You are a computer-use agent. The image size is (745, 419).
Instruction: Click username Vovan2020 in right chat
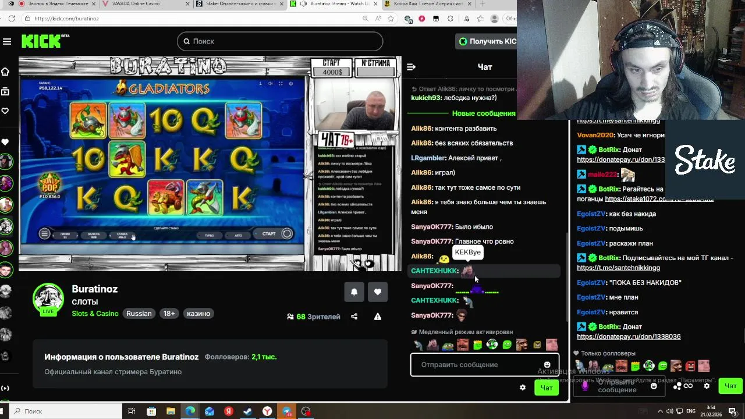click(x=595, y=135)
